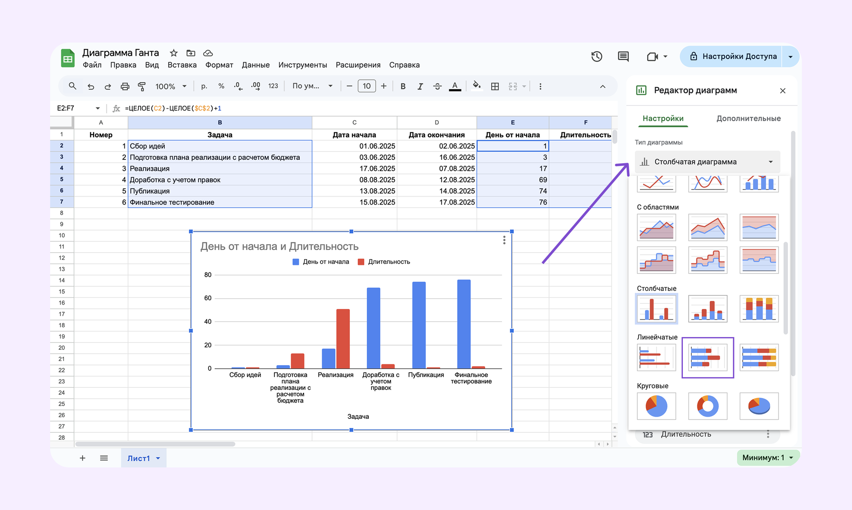Redo the last action
Image resolution: width=852 pixels, height=510 pixels.
[x=108, y=86]
